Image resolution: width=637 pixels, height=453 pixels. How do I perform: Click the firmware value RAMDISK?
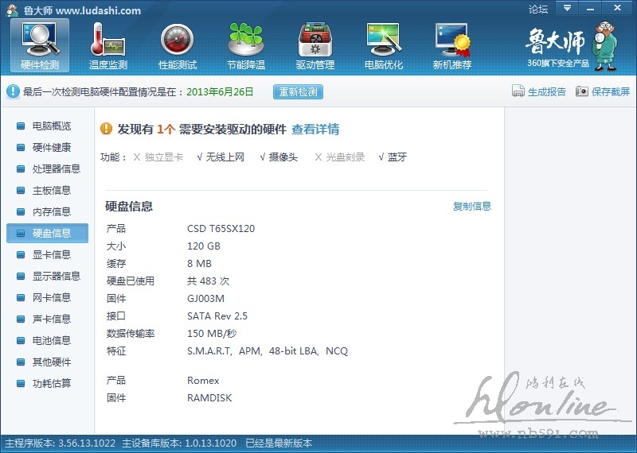[x=209, y=398]
